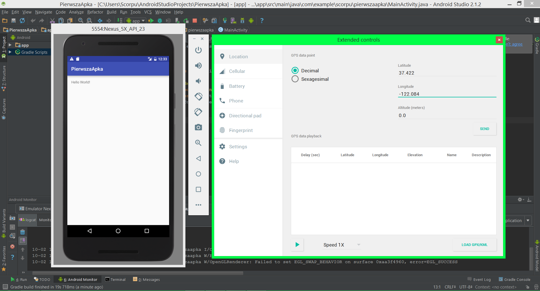This screenshot has height=291, width=540.
Task: Click Android Monitor screen capture camera icon
Action: pos(12,218)
